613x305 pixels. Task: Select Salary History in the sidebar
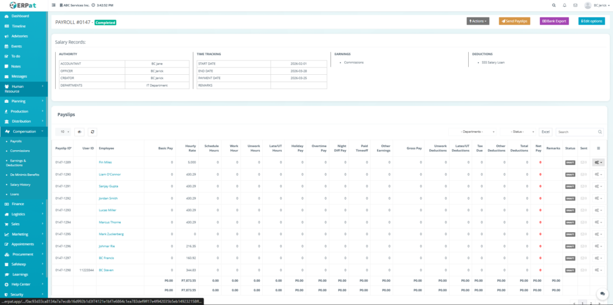click(x=20, y=185)
